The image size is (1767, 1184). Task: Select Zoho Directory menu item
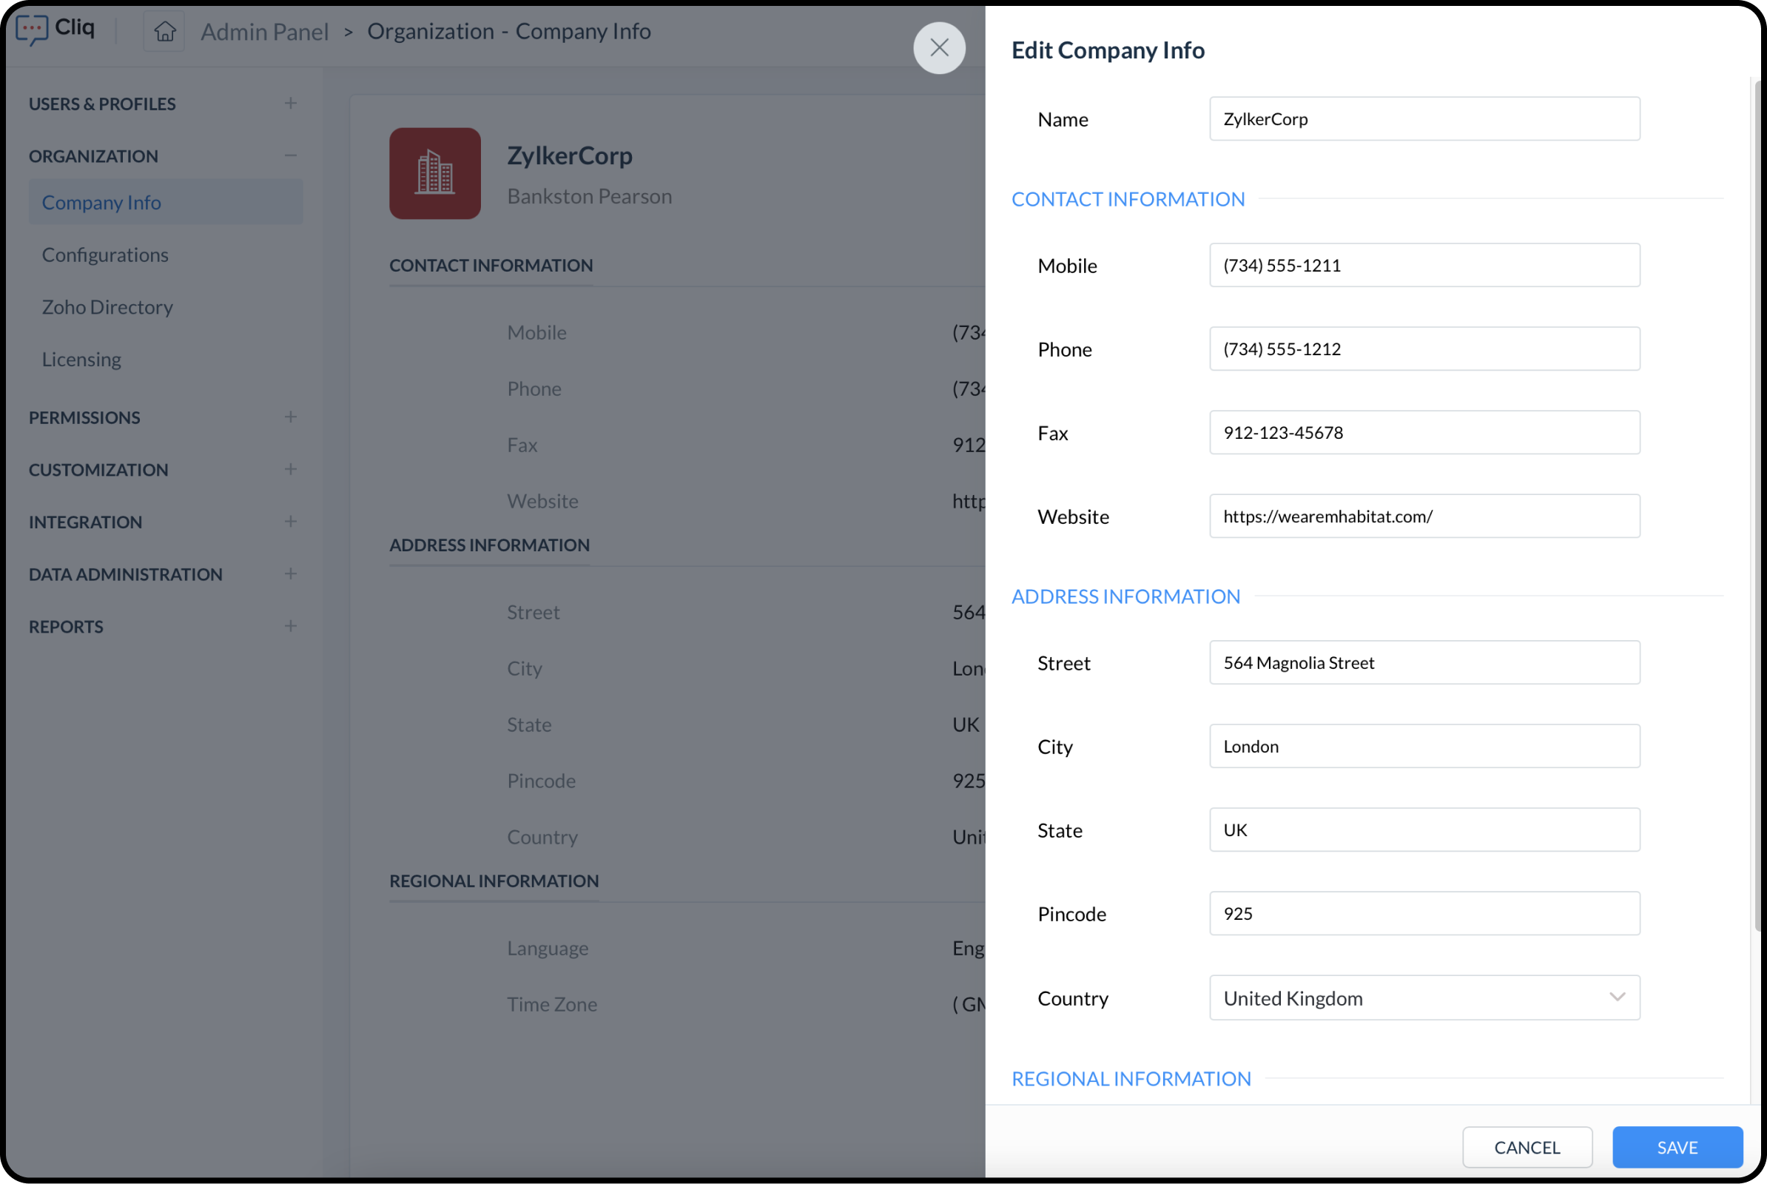(x=107, y=306)
